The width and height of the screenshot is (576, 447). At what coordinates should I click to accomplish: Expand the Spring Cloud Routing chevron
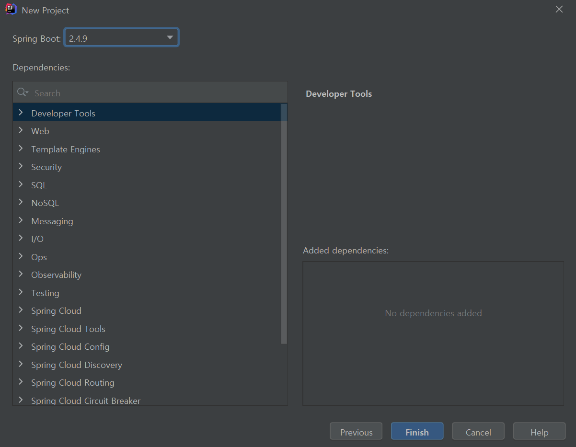pyautogui.click(x=21, y=382)
